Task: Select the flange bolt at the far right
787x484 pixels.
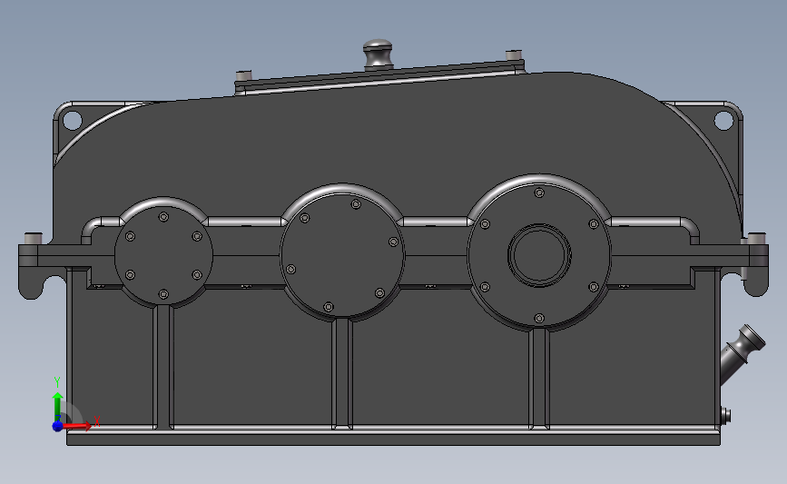Action: point(757,239)
